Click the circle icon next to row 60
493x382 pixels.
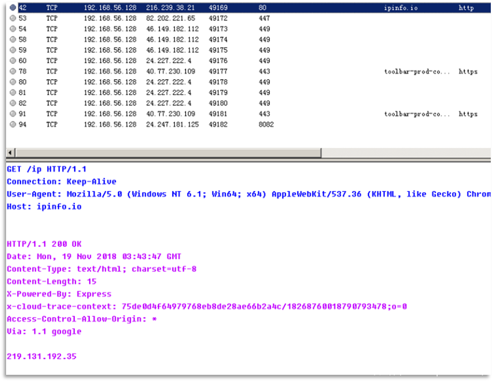pos(13,61)
